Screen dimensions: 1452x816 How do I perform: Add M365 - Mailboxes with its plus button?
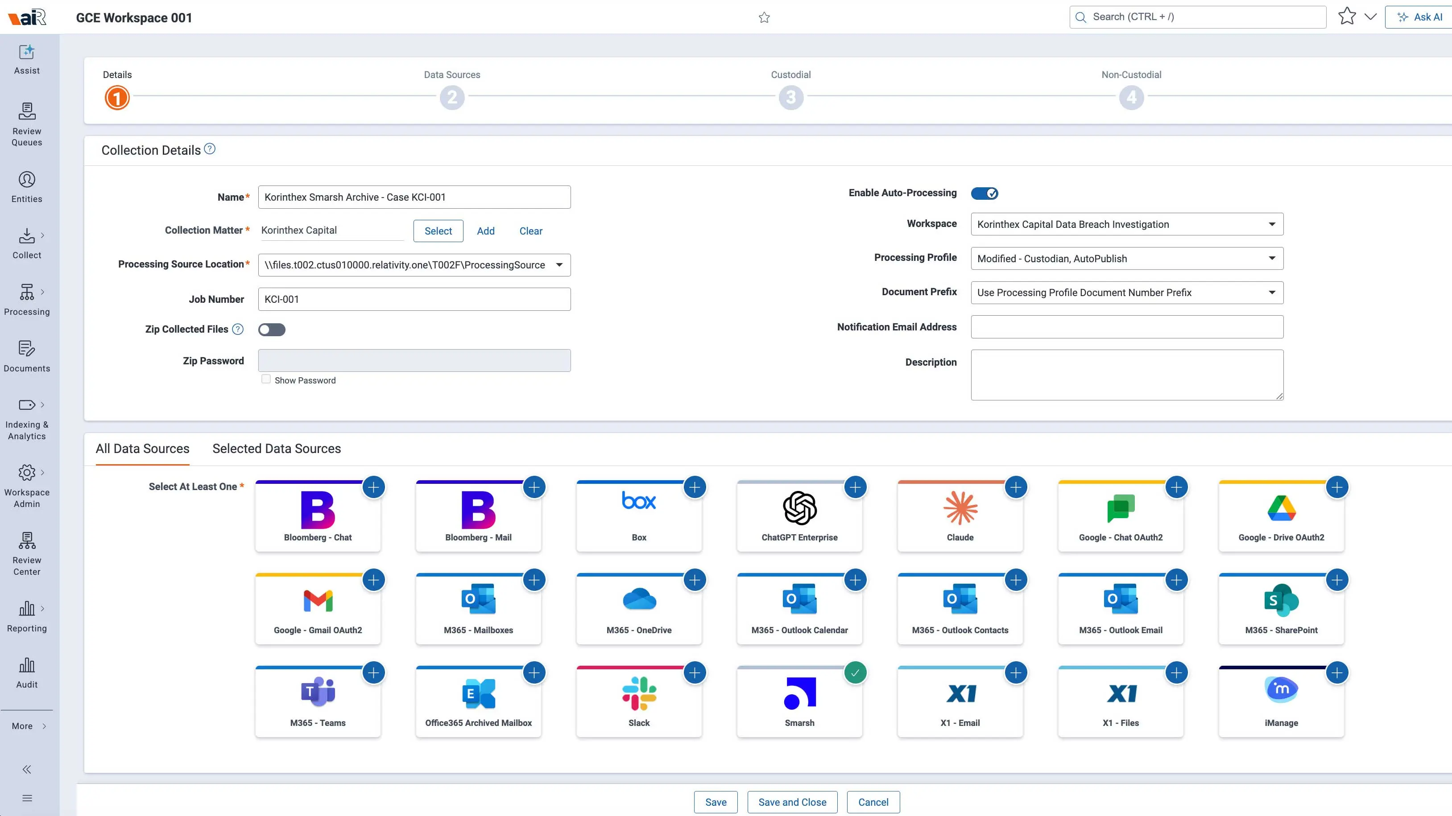[x=534, y=580]
